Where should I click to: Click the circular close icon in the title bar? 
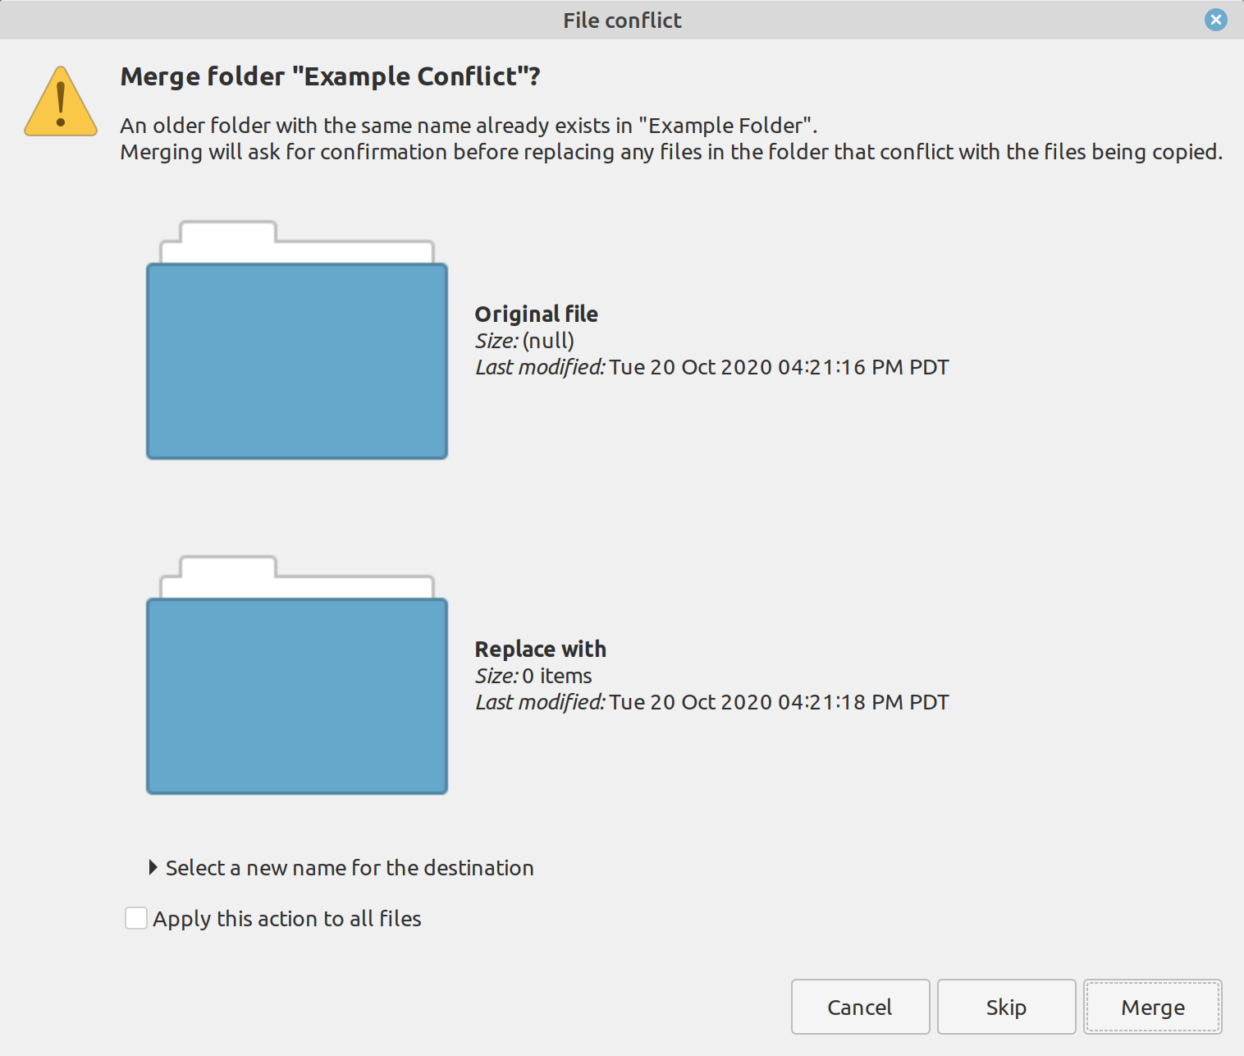pos(1215,20)
